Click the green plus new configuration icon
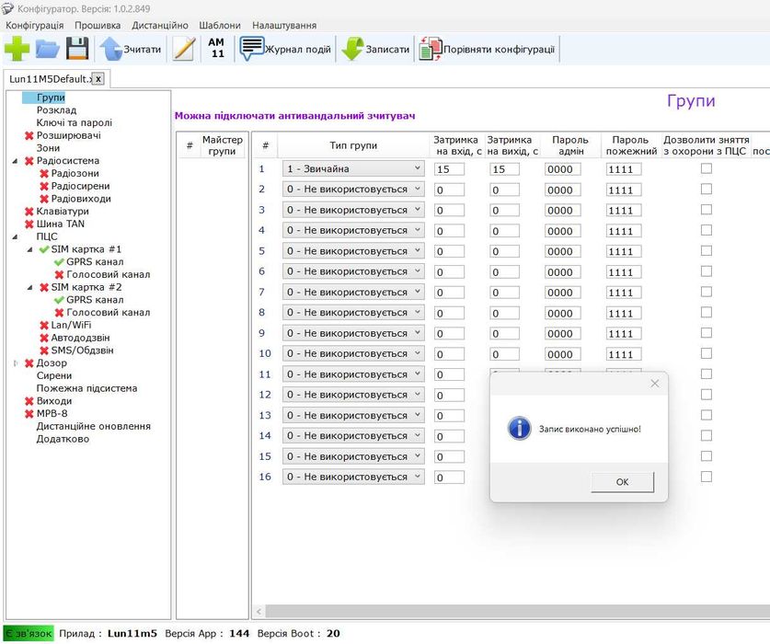Image resolution: width=770 pixels, height=644 pixels. point(17,50)
